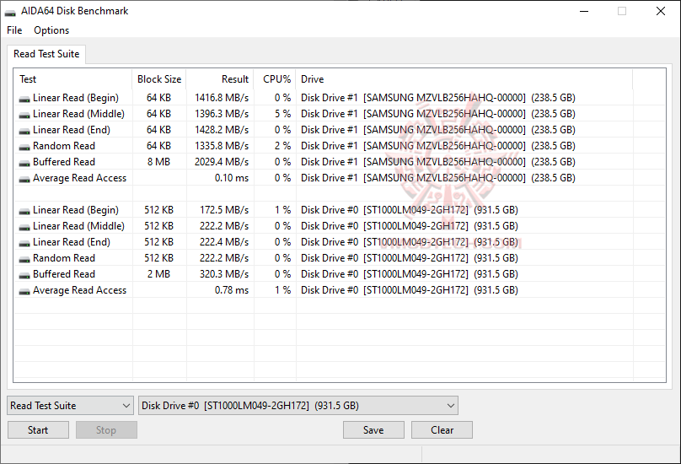Screen dimensions: 681x464
Task: Select the 1335.8 MB/s result cell
Action: tap(222, 146)
